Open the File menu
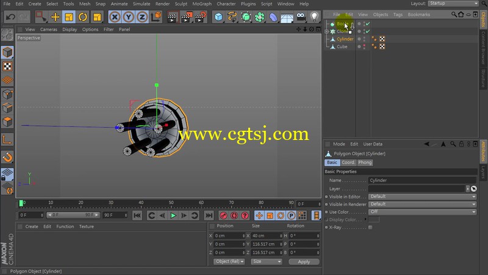The image size is (488, 275). pyautogui.click(x=7, y=4)
